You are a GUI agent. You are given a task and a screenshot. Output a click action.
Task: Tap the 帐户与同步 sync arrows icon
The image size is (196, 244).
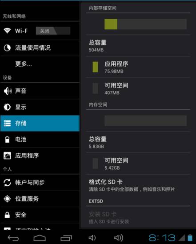pyautogui.click(x=7, y=183)
